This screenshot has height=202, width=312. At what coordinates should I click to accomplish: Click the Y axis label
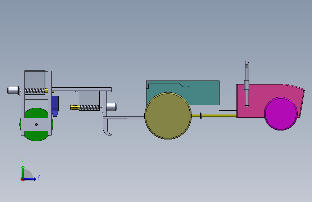point(23,162)
